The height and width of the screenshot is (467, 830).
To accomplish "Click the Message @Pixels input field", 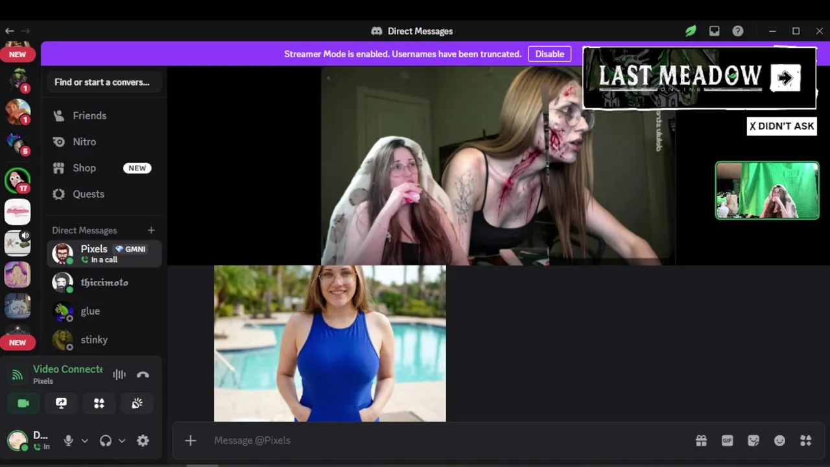I will 447,440.
